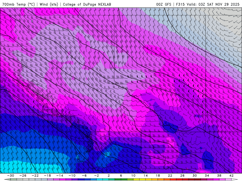The image size is (242, 181).
Task: Click the "F315" forecast hour text
Action: coord(180,4)
